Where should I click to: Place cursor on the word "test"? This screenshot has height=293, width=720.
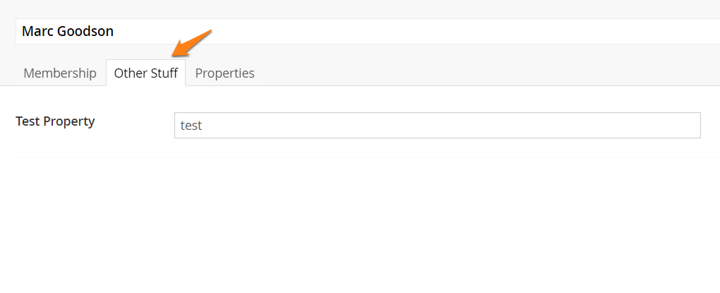(x=191, y=126)
